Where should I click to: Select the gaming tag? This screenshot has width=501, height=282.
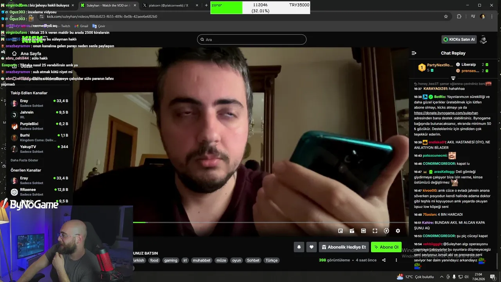point(171,260)
